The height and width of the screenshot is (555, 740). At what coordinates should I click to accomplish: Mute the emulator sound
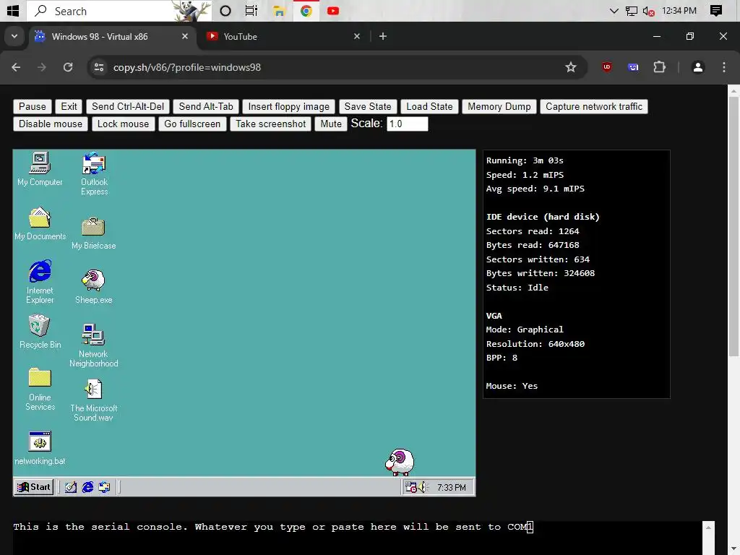tap(331, 124)
